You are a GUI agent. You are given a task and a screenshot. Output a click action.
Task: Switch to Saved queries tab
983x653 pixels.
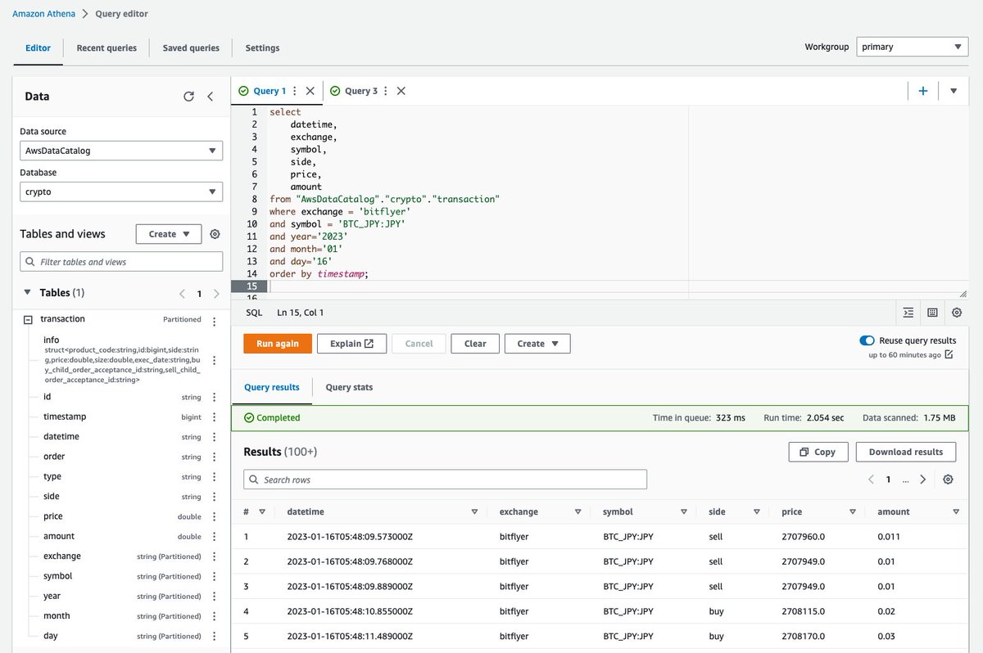(191, 48)
